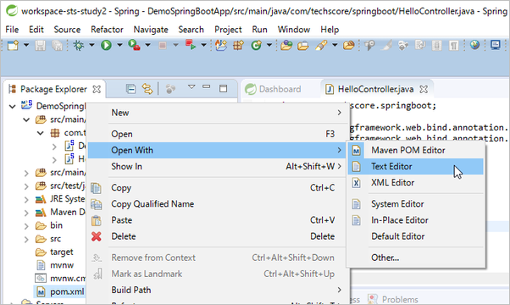Click the Save toolbar icon
Image resolution: width=510 pixels, height=305 pixels.
(x=40, y=45)
